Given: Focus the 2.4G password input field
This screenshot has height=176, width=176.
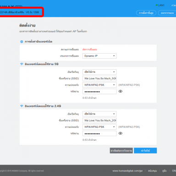Looking at the screenshot, I should (99, 133).
